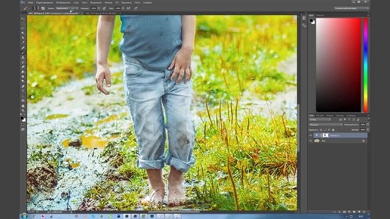
Task: Toggle lock position for layer
Action: click(329, 130)
